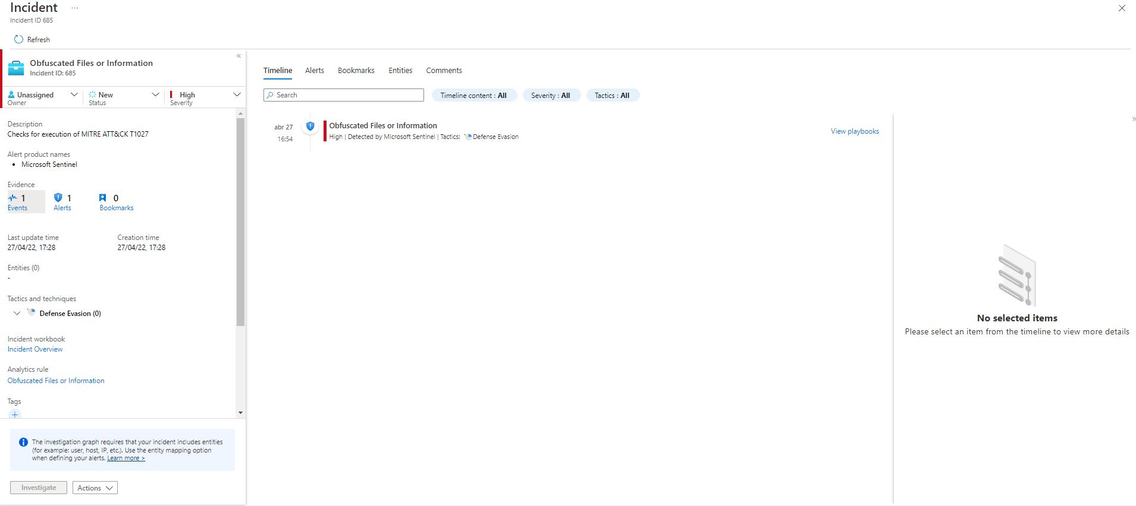The image size is (1136, 506).
Task: Open the ellipsis menu beside Incident title
Action: (74, 8)
